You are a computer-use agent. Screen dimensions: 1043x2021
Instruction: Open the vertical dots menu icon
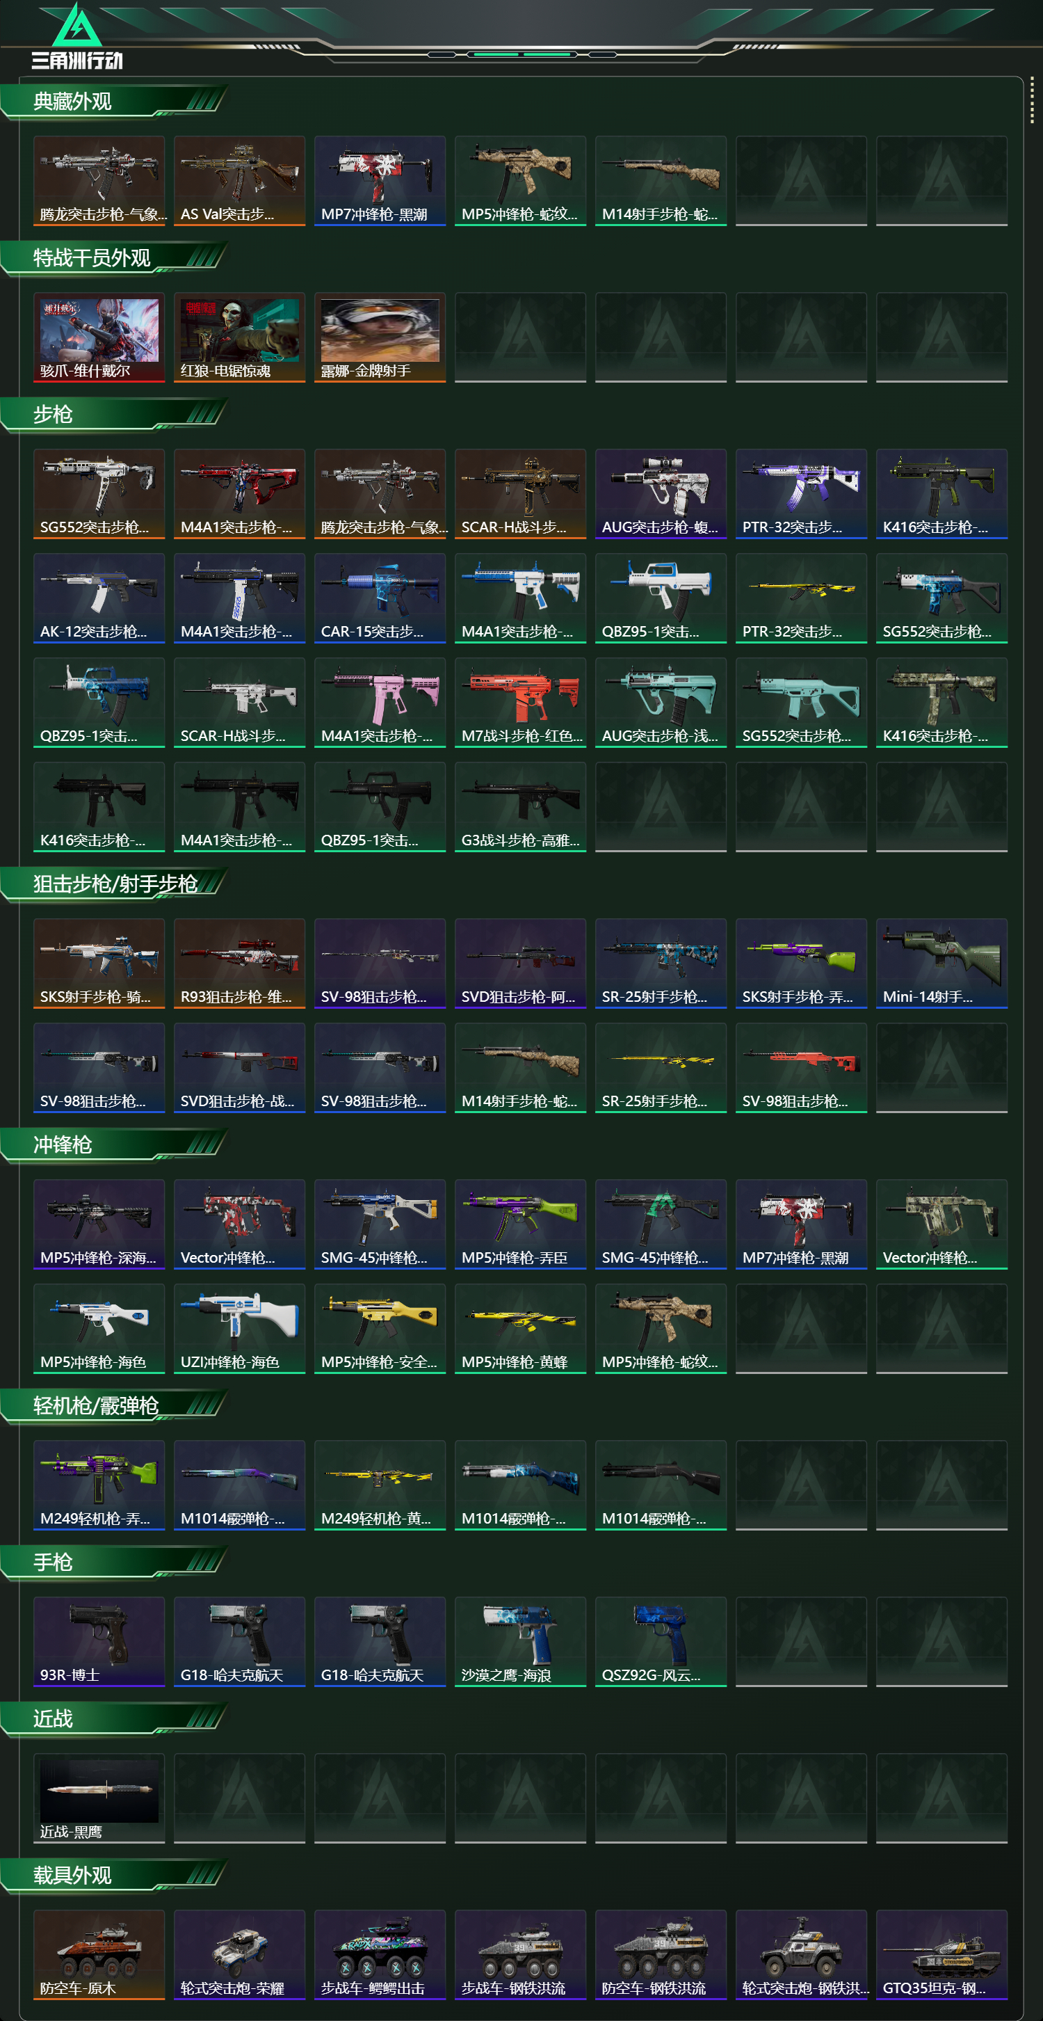tap(1031, 99)
